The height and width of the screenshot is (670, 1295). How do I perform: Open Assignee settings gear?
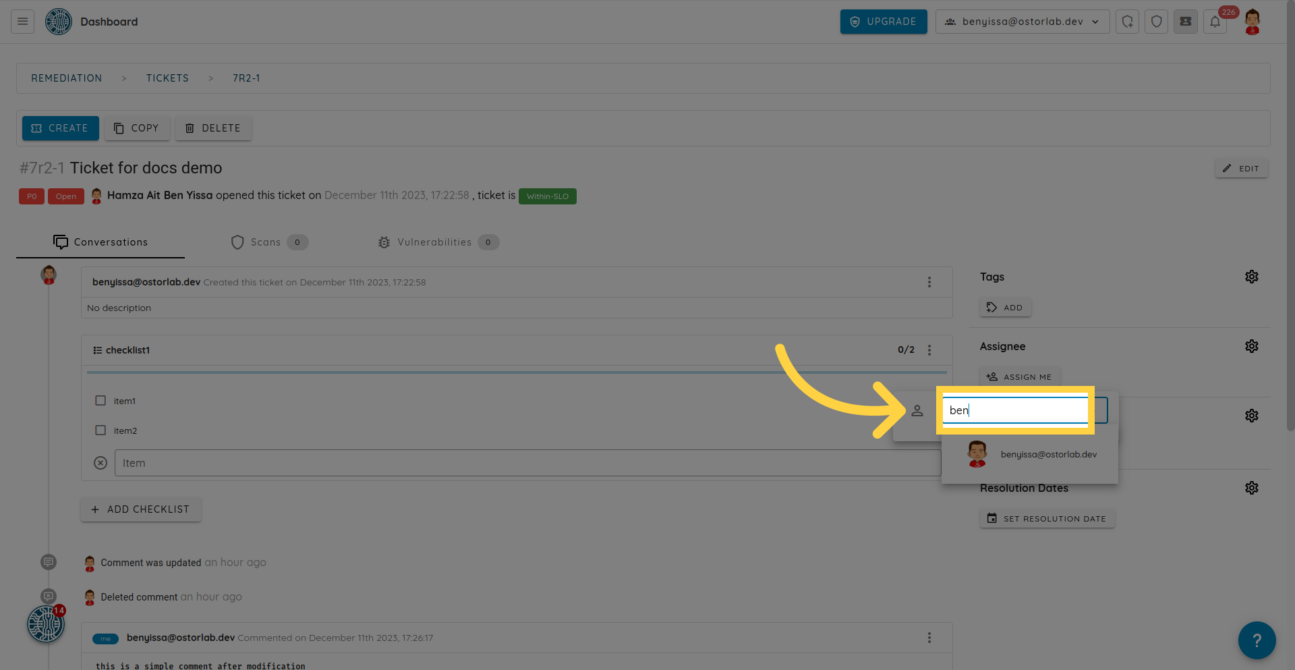tap(1251, 346)
